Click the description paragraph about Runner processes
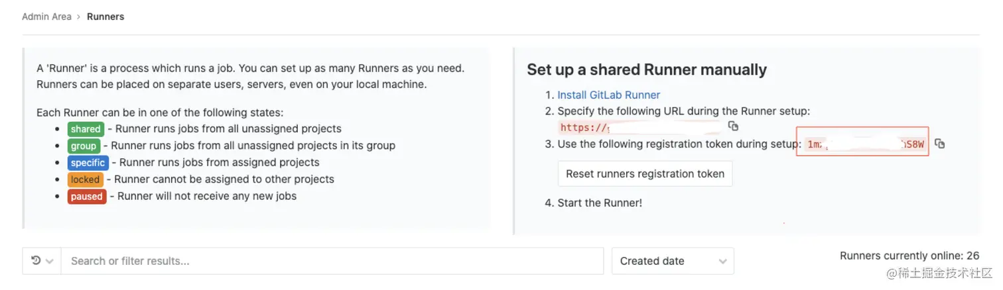The image size is (1003, 290). (251, 76)
